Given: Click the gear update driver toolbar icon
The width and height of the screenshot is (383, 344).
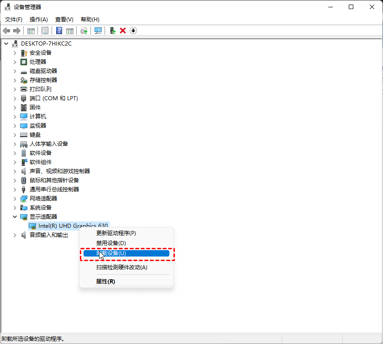Looking at the screenshot, I should click(x=84, y=31).
